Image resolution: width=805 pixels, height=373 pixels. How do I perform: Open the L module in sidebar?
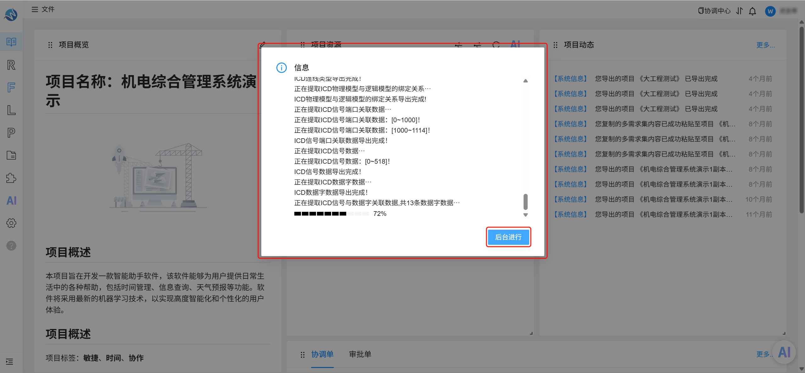point(11,110)
